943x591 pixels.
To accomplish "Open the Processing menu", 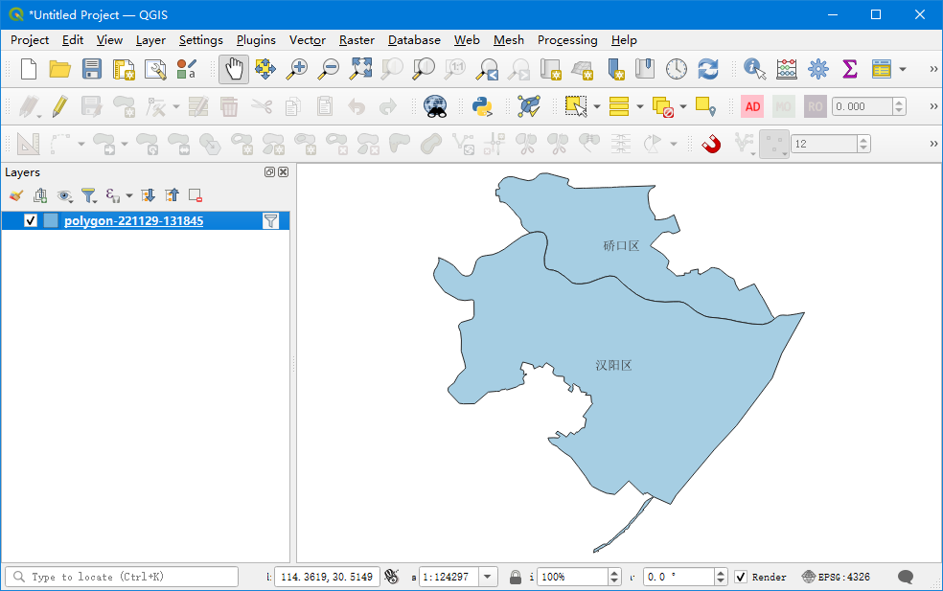I will point(567,40).
